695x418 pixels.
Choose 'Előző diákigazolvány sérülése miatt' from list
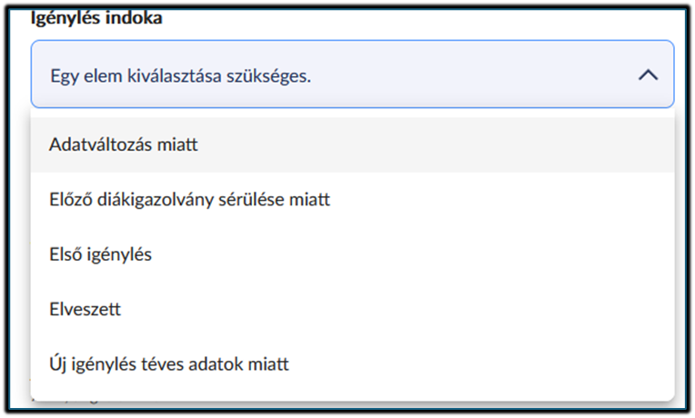point(189,200)
